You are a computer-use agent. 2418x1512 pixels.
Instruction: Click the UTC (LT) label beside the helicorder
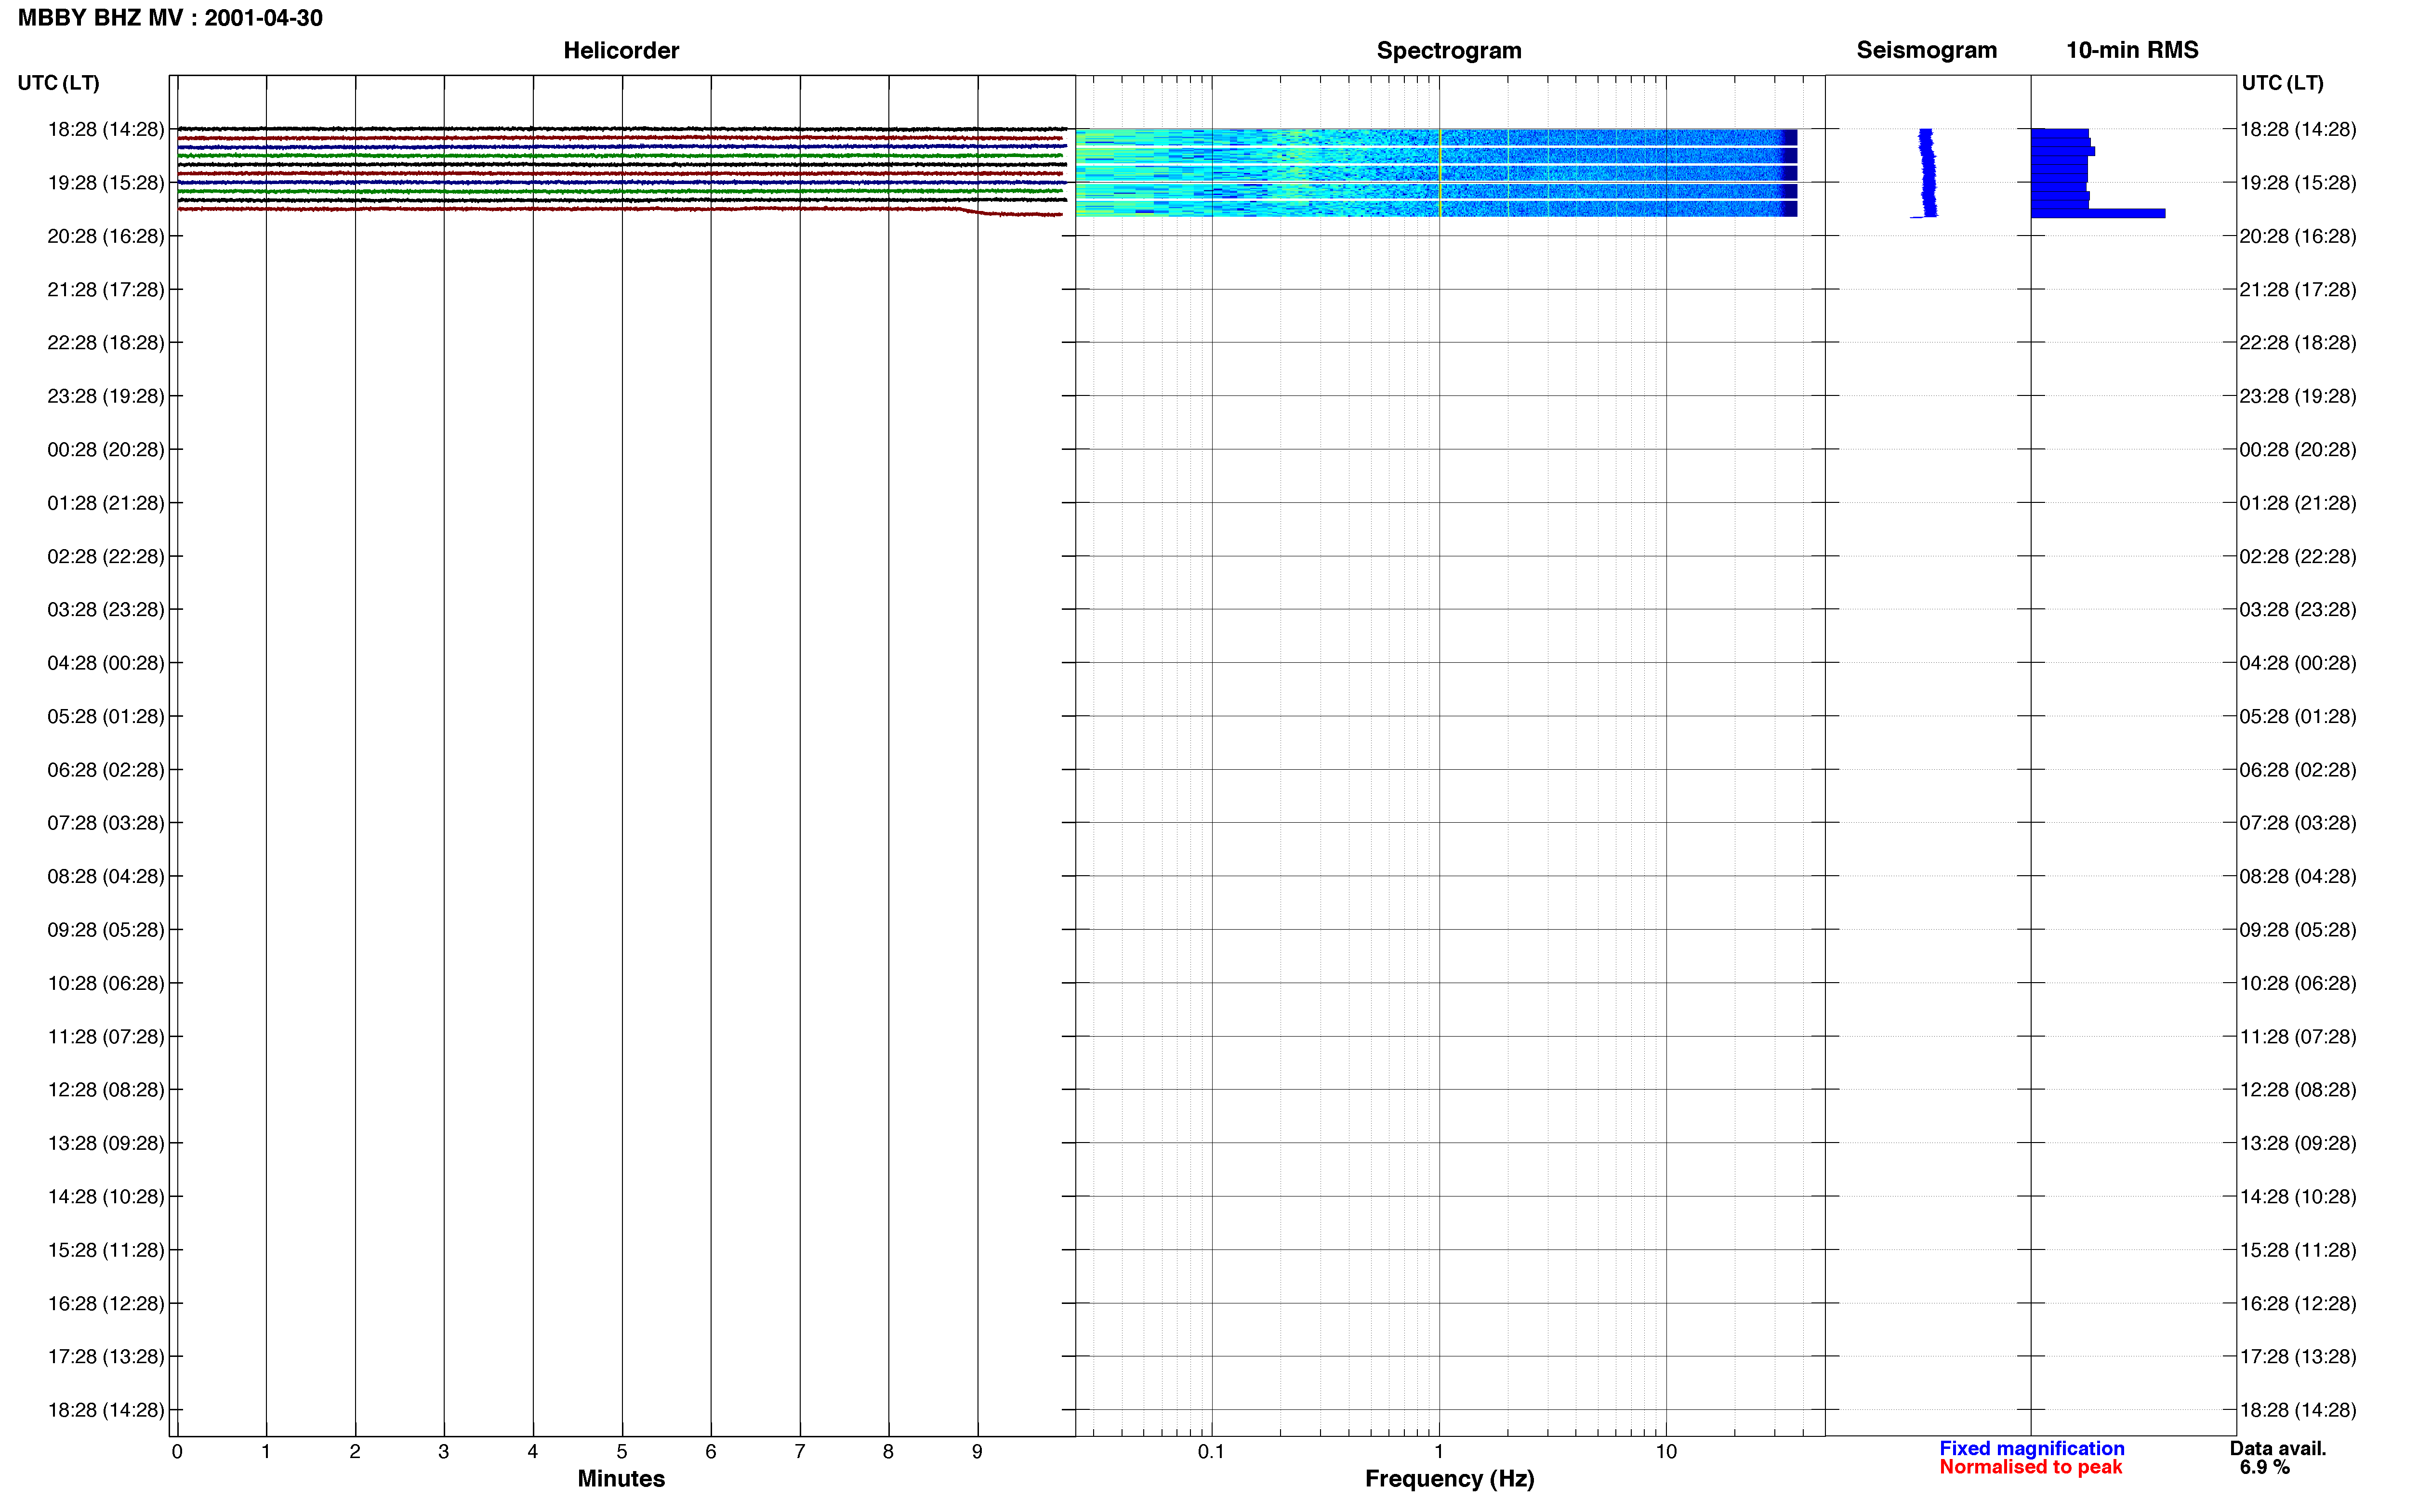pos(58,83)
